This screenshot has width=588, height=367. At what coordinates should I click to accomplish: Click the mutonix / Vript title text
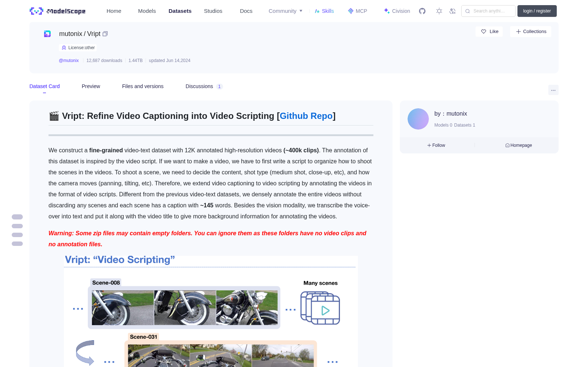[x=80, y=34]
